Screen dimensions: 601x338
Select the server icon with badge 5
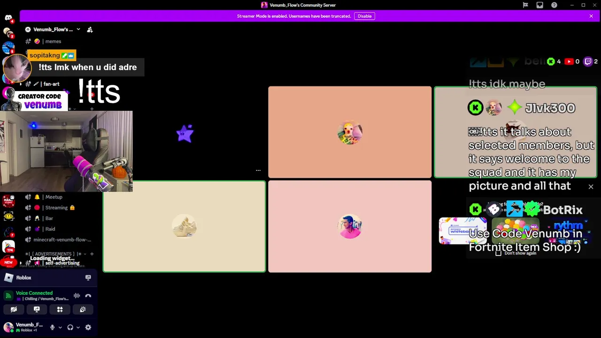(x=8, y=48)
